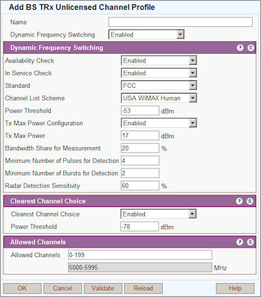261x297 pixels.
Task: Click the Validate button
Action: (103, 288)
